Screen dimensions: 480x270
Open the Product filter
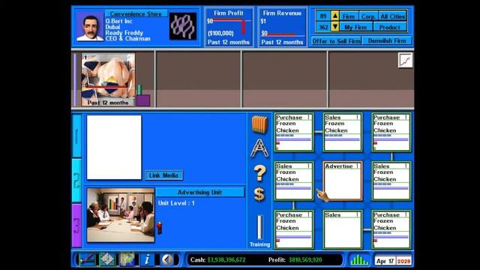(390, 27)
